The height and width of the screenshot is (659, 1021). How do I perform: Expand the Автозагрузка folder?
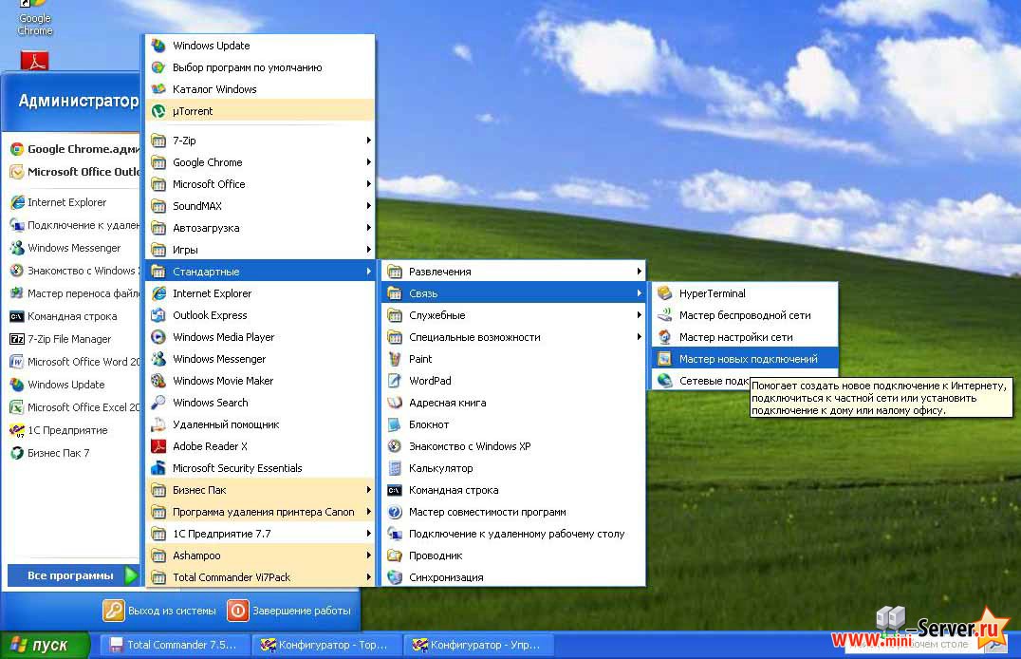point(260,228)
